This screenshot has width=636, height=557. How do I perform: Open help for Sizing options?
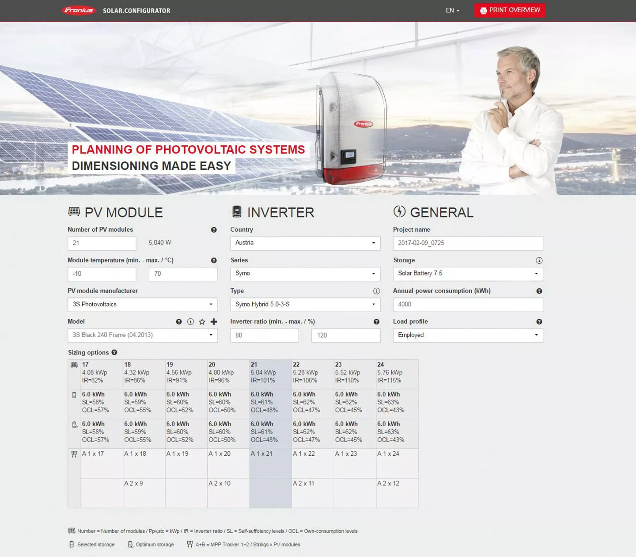[x=114, y=352]
